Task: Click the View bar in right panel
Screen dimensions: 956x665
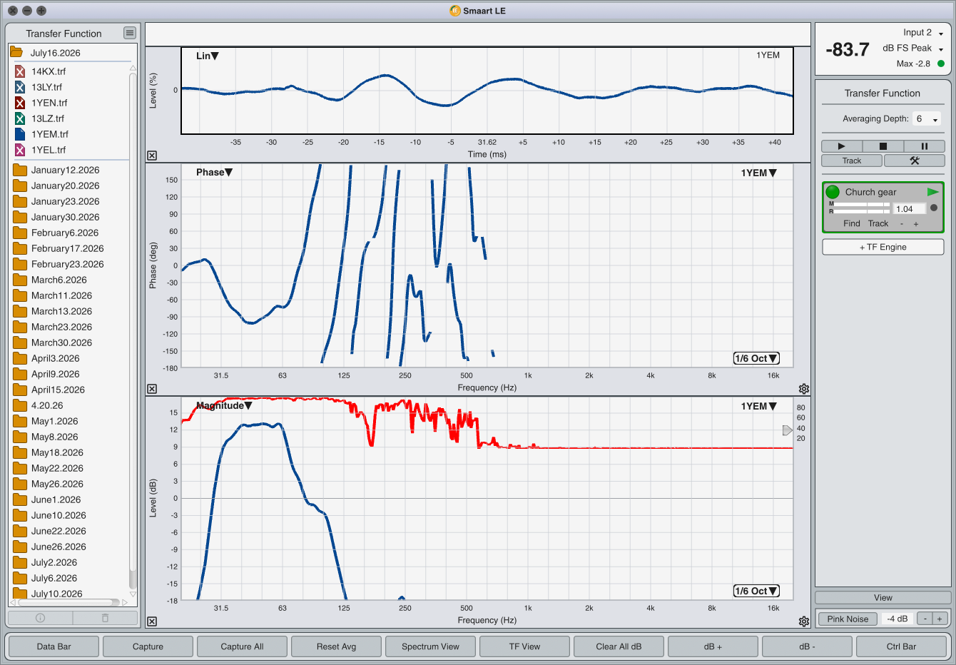Action: point(883,598)
